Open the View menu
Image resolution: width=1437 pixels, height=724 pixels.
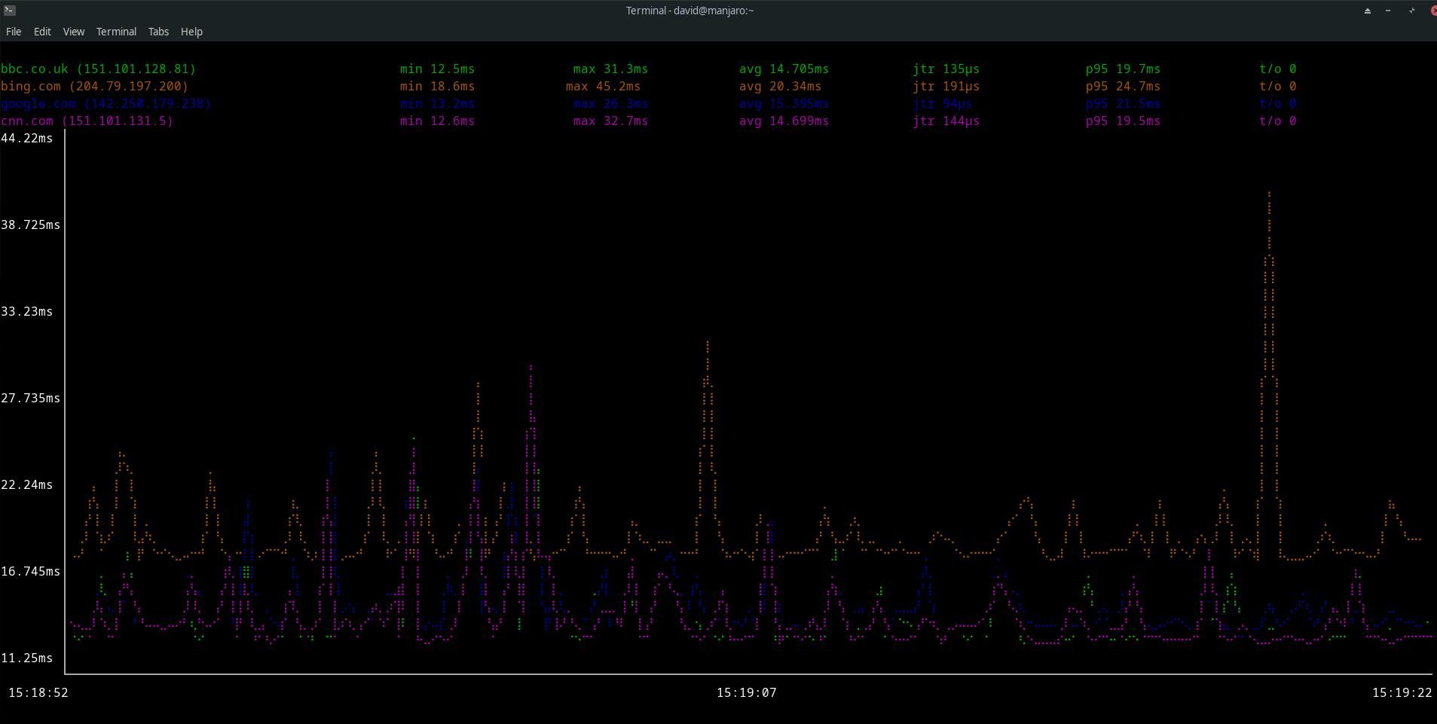pos(73,32)
